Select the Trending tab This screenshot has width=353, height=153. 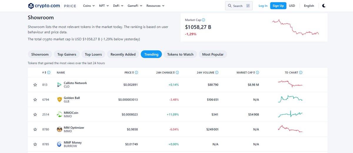151,54
